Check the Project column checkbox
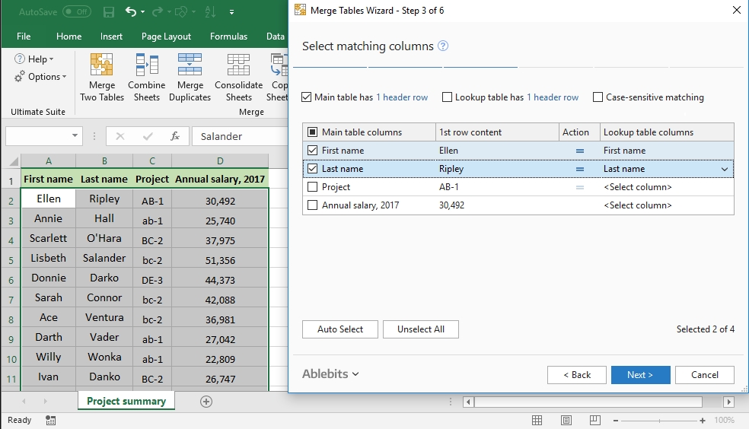This screenshot has height=429, width=749. point(312,187)
